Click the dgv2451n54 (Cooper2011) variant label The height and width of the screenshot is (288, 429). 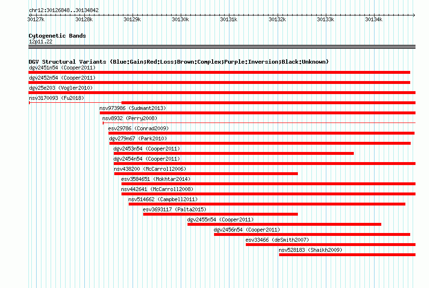[62, 68]
